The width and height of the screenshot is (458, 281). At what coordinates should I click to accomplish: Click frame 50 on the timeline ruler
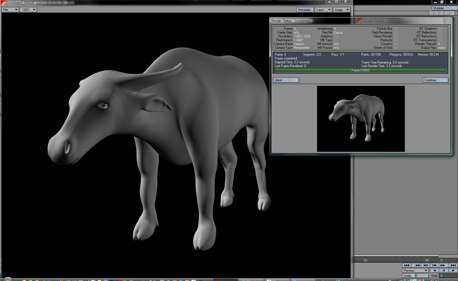pyautogui.click(x=365, y=260)
